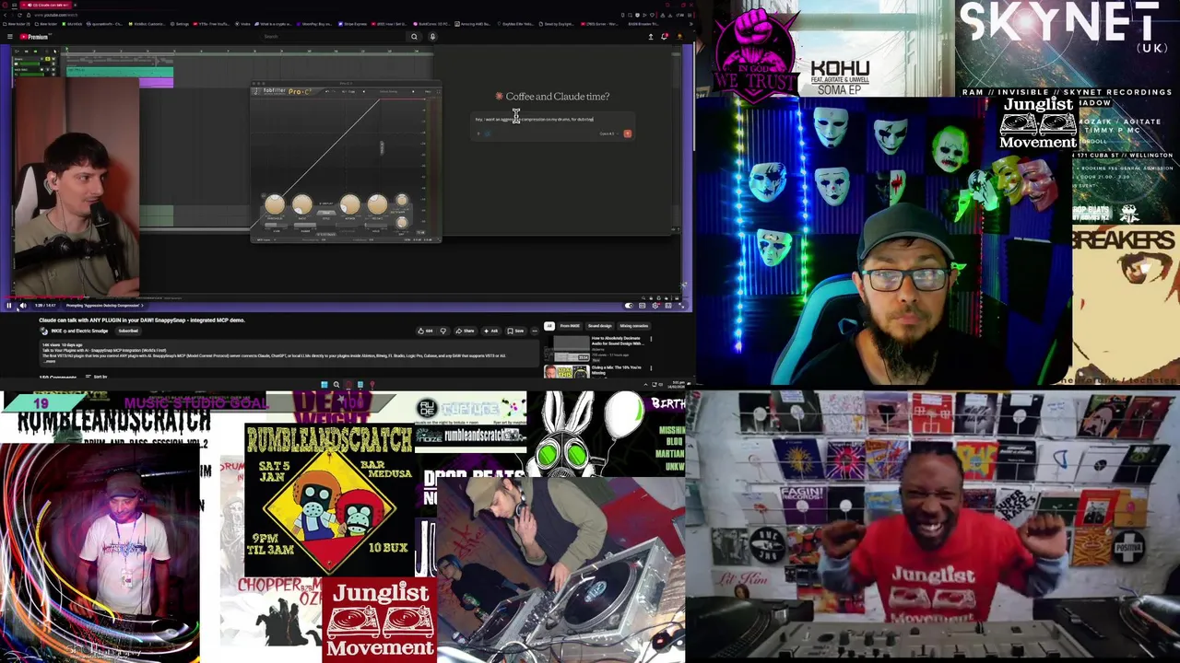Image resolution: width=1180 pixels, height=663 pixels.
Task: Open the three-dot more actions menu beside Save
Action: [535, 331]
